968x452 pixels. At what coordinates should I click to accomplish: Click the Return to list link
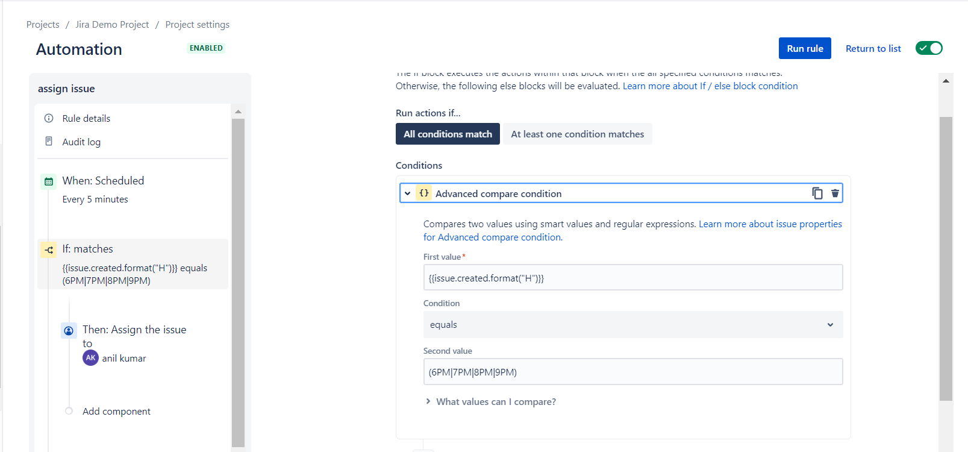point(873,48)
